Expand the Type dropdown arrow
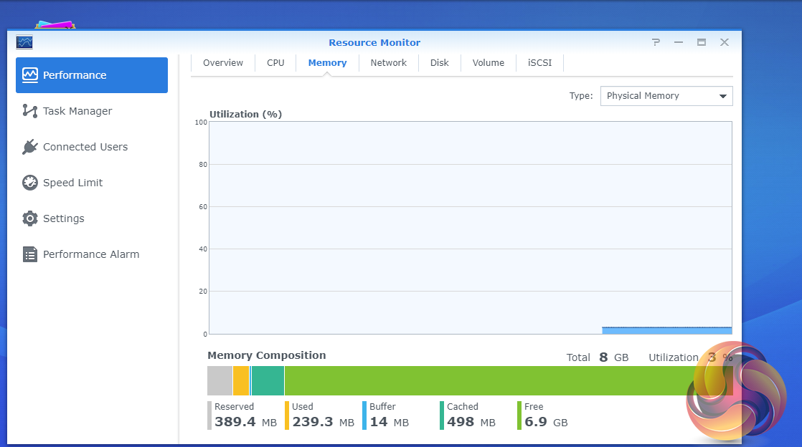The image size is (802, 447). (722, 96)
